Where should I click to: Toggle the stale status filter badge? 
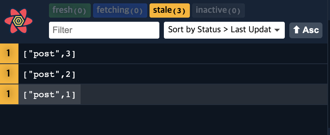(x=170, y=10)
